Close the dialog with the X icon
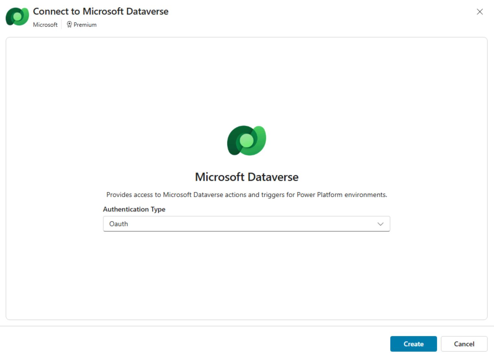The image size is (494, 357). [x=479, y=12]
